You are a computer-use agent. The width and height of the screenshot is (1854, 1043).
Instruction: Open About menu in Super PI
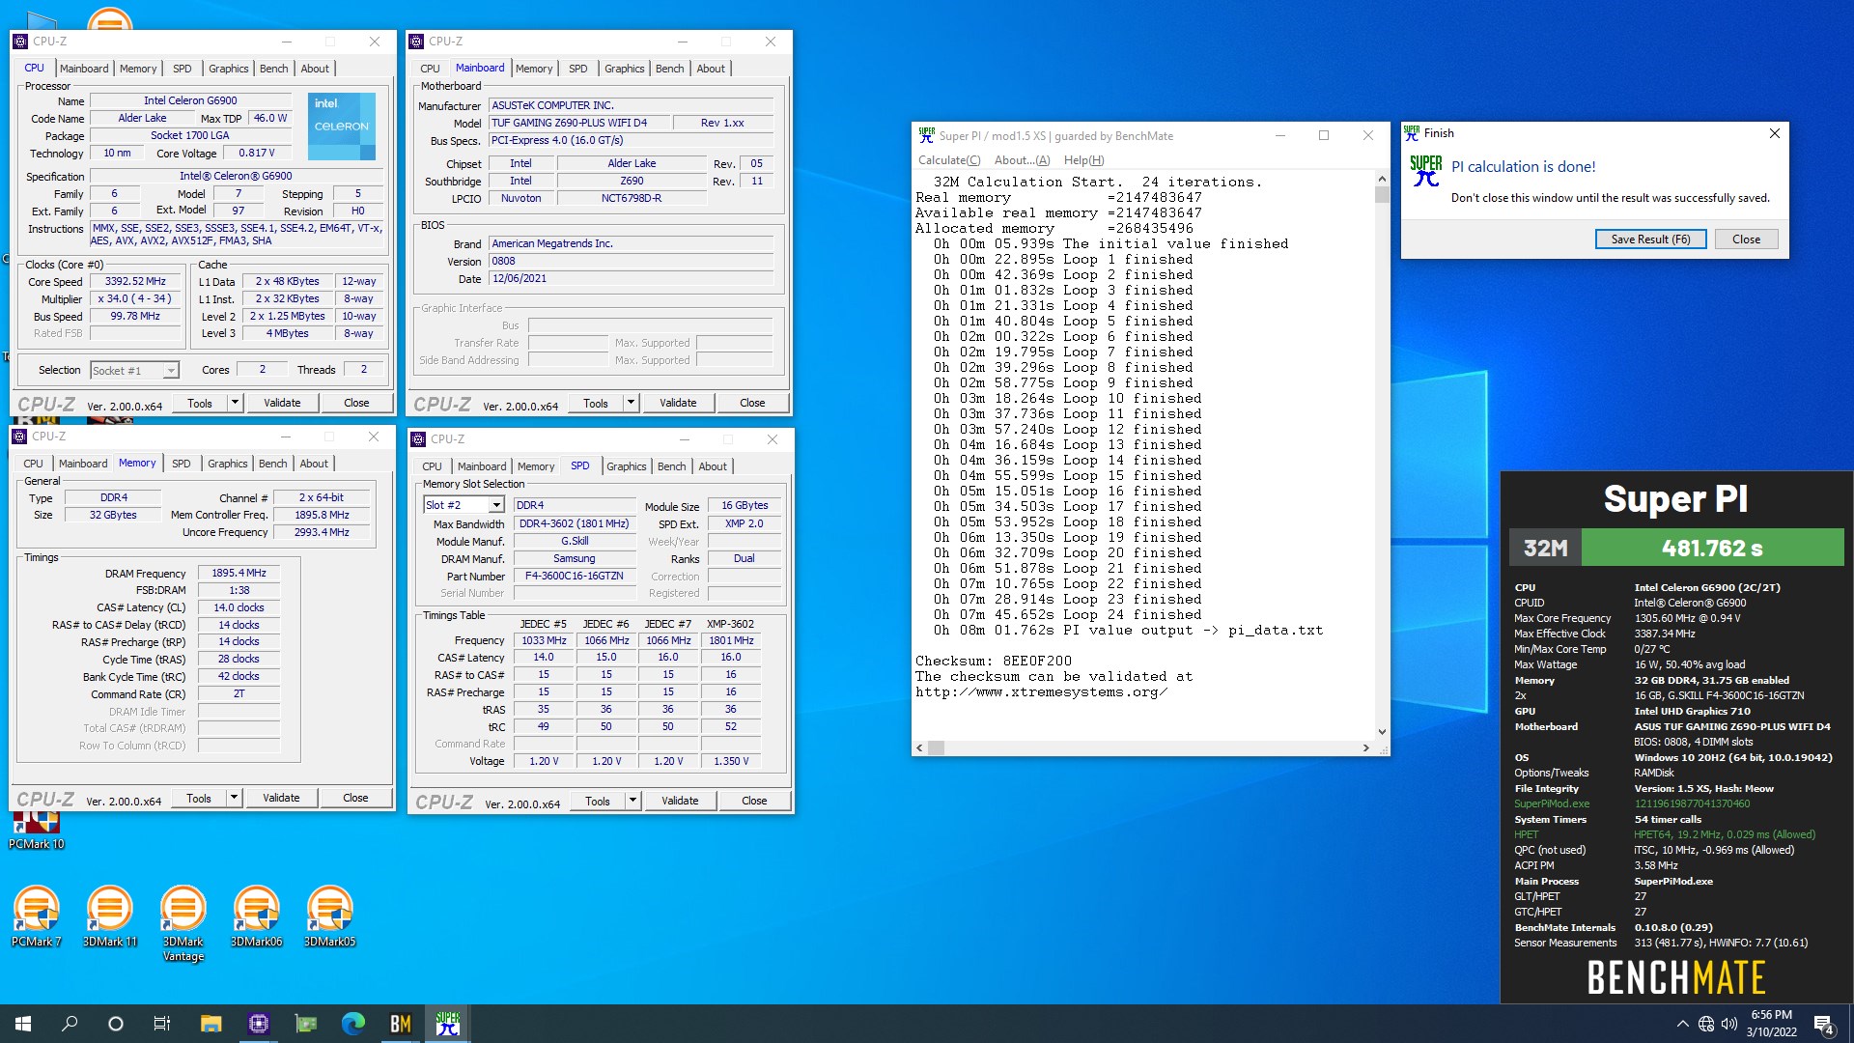(x=1022, y=160)
